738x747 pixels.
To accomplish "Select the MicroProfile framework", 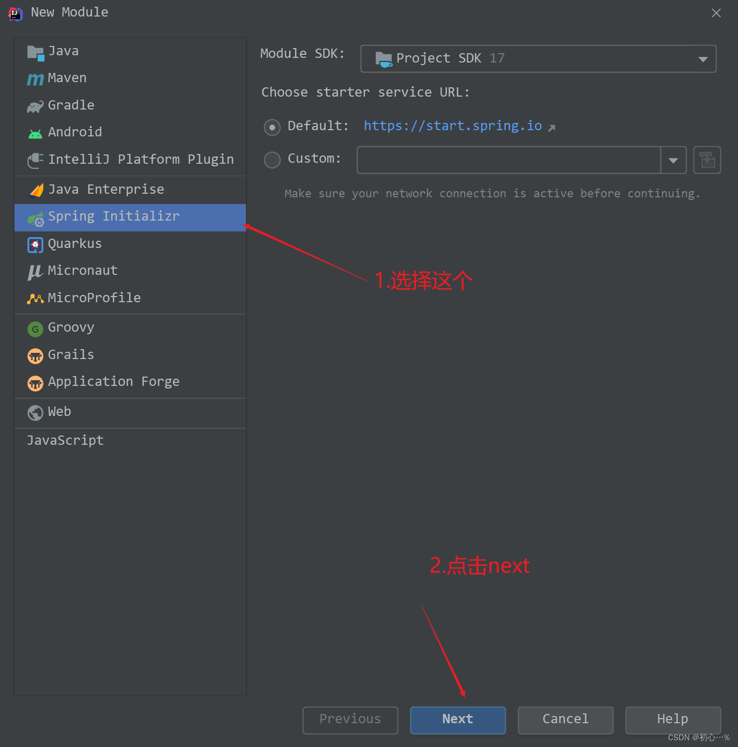I will [x=94, y=298].
